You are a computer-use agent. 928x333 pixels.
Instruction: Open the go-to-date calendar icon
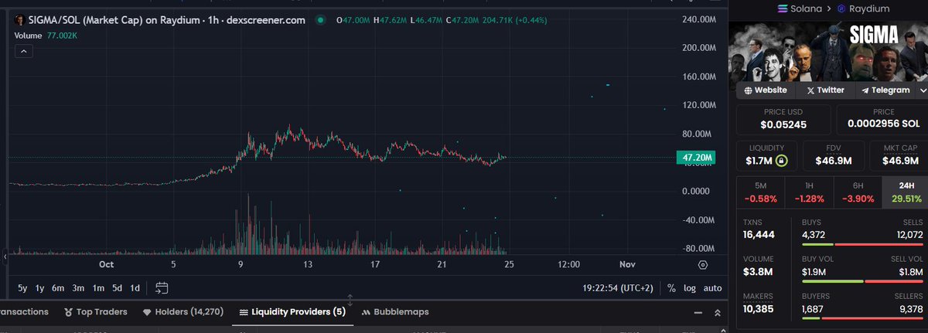[x=162, y=288]
